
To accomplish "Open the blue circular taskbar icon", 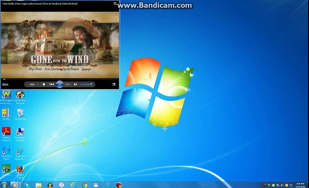I will [27, 185].
